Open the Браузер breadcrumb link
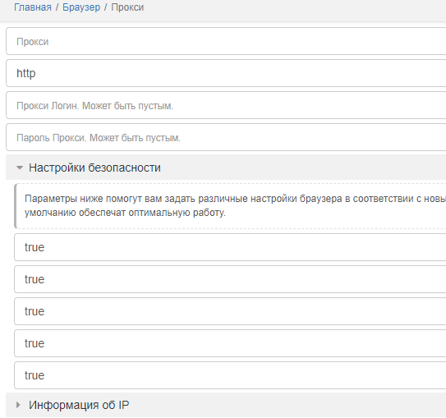This screenshot has height=418, width=446. (81, 7)
